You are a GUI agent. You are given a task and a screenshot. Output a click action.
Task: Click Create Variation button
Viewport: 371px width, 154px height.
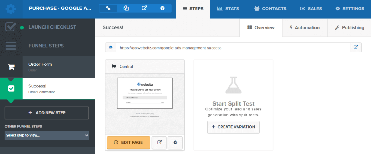(233, 127)
